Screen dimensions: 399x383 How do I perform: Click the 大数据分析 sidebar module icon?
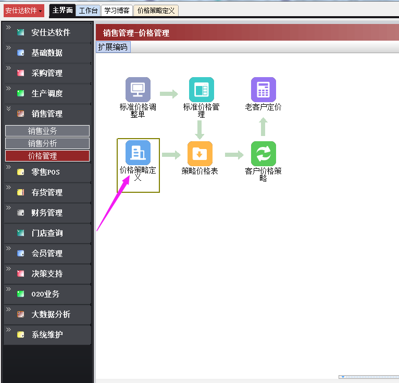point(21,314)
